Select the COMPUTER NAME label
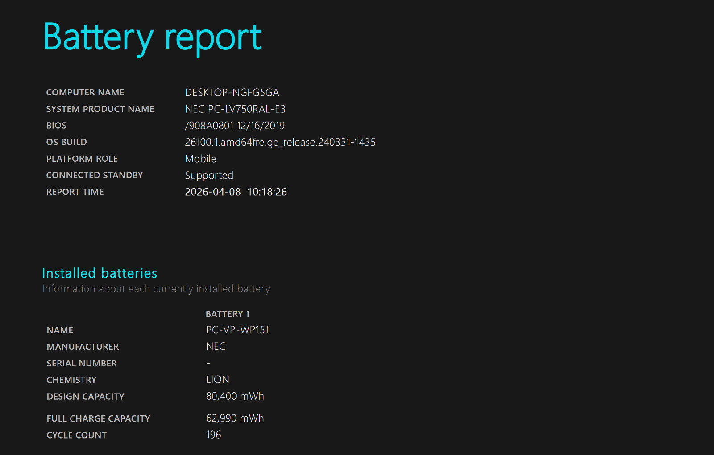This screenshot has height=455, width=714. [x=85, y=92]
